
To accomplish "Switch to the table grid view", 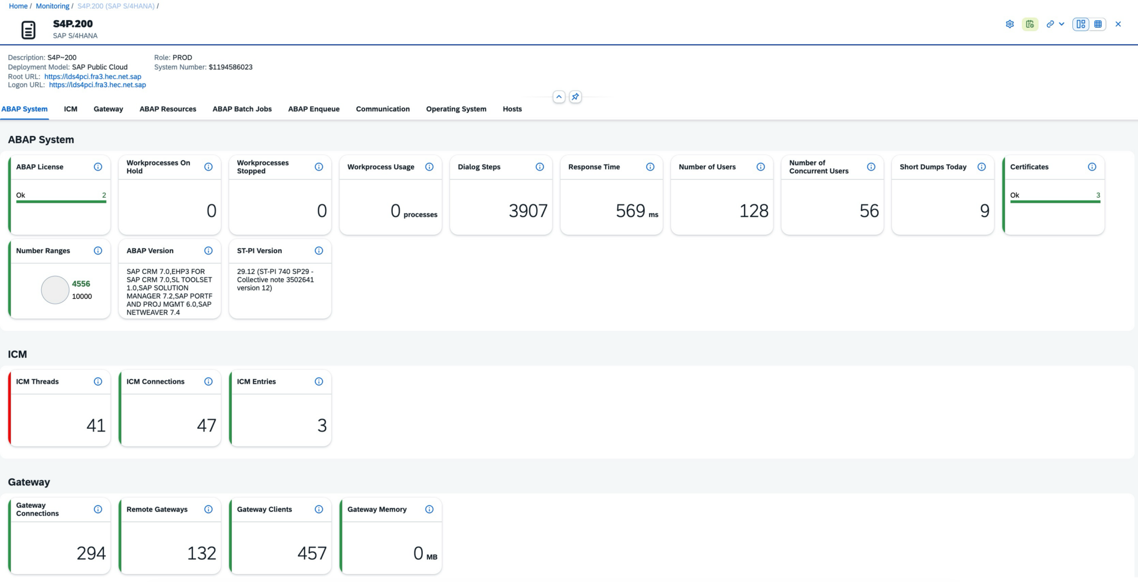I will [1098, 24].
